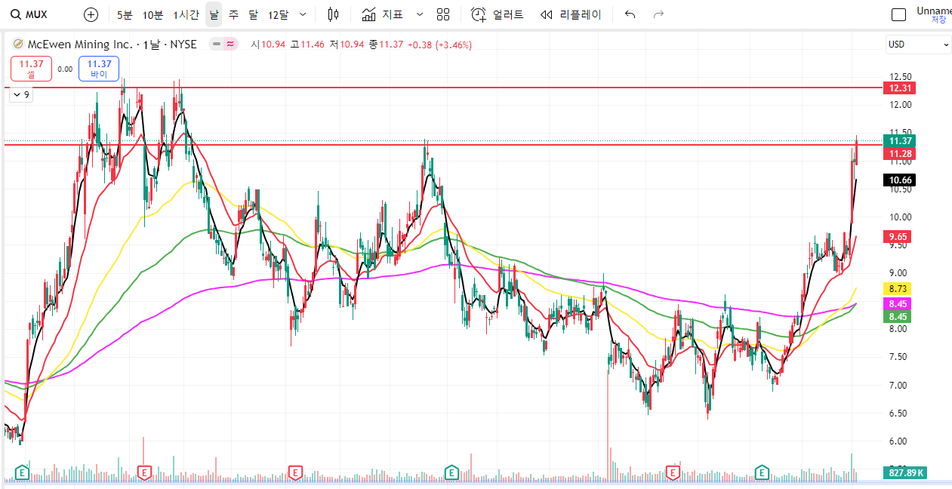Switch interval to 10분
The width and height of the screenshot is (952, 489).
click(153, 14)
